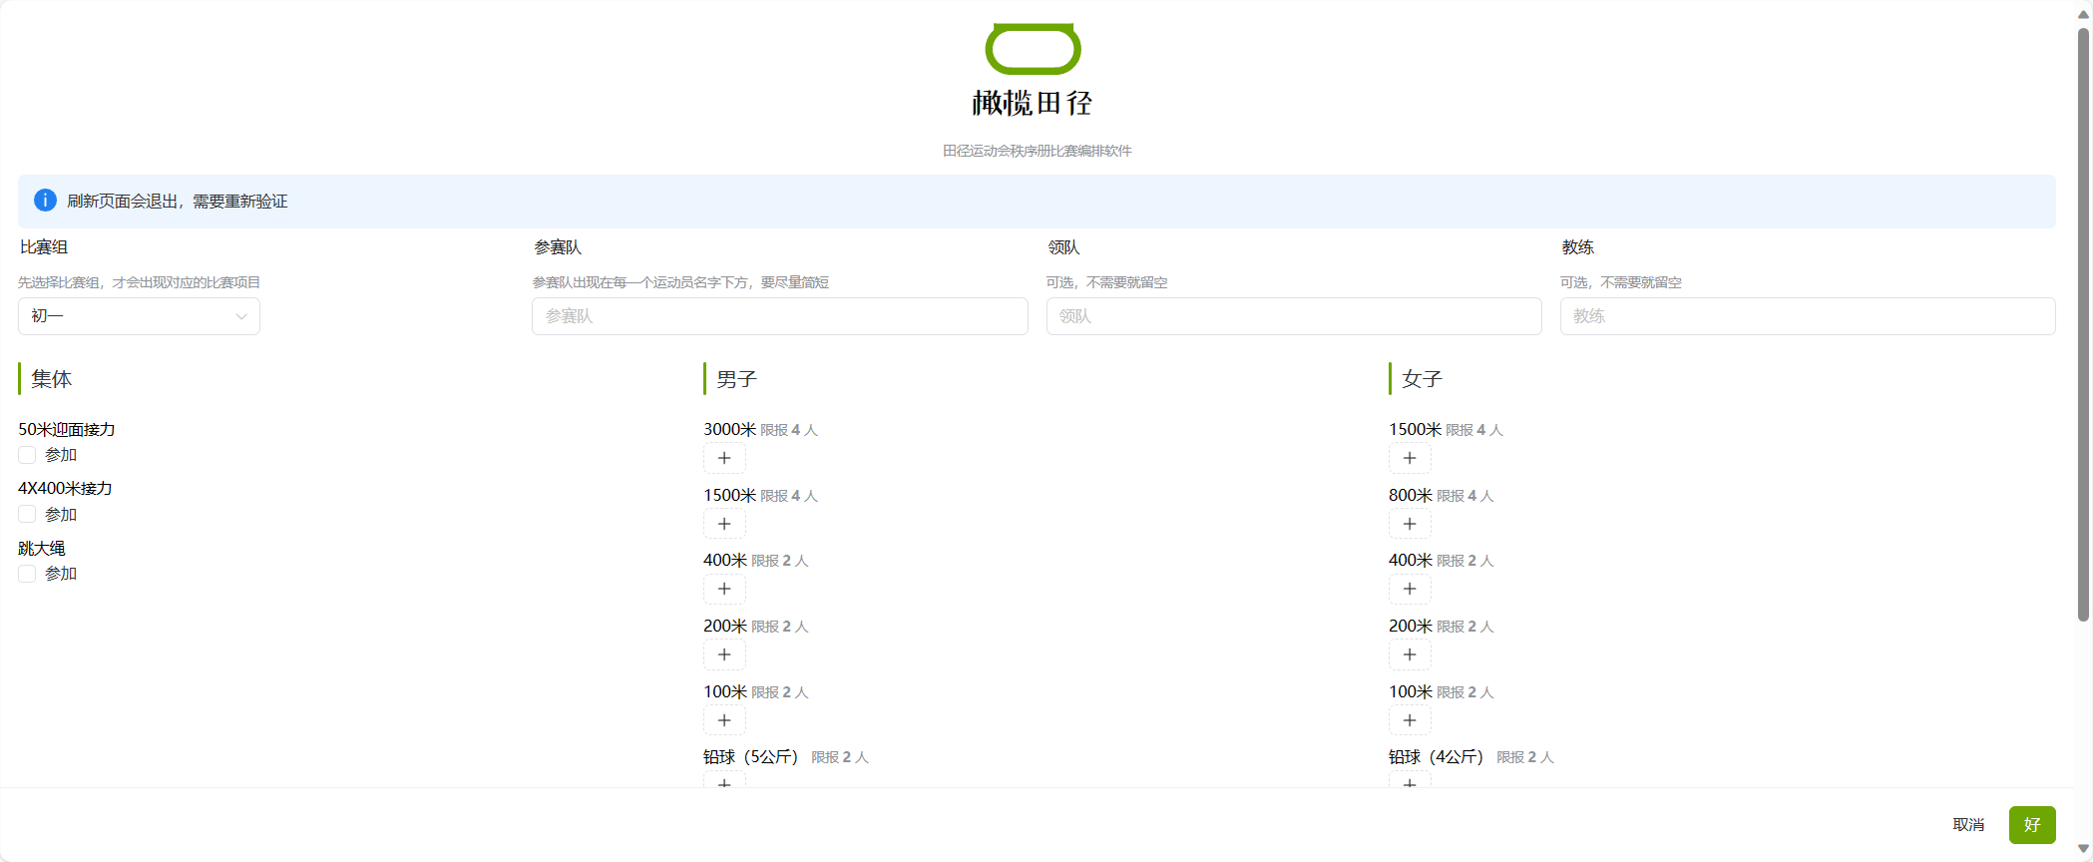This screenshot has height=862, width=2093.
Task: Click the 集体 section heading
Action: [51, 379]
